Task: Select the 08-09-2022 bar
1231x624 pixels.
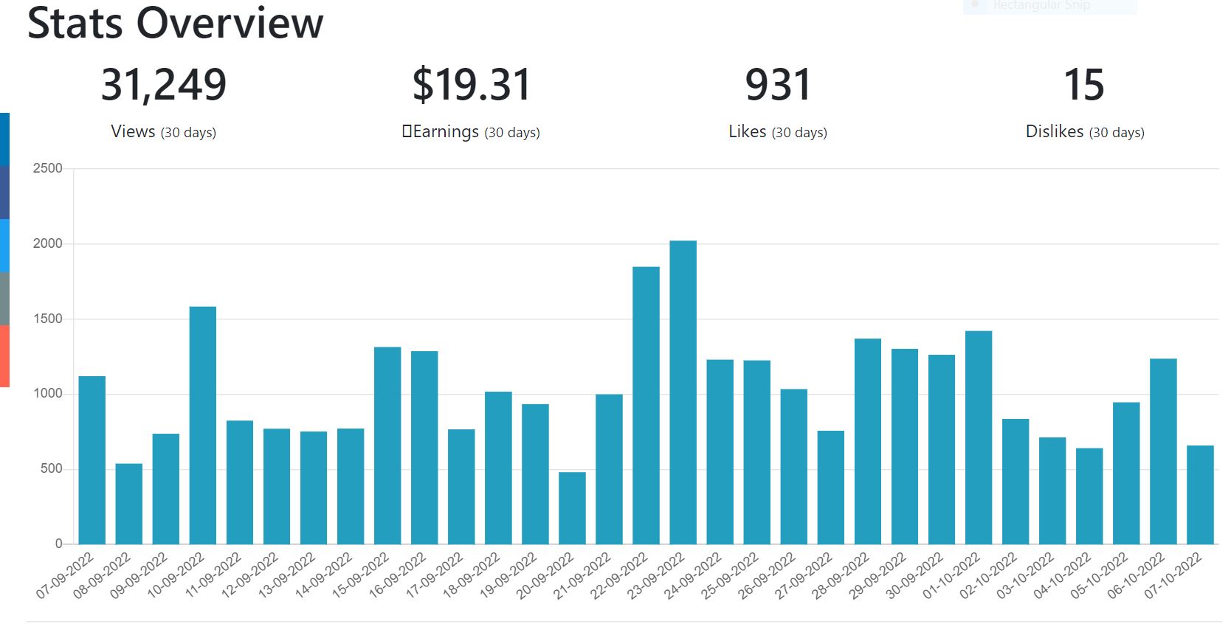Action: pyautogui.click(x=129, y=504)
